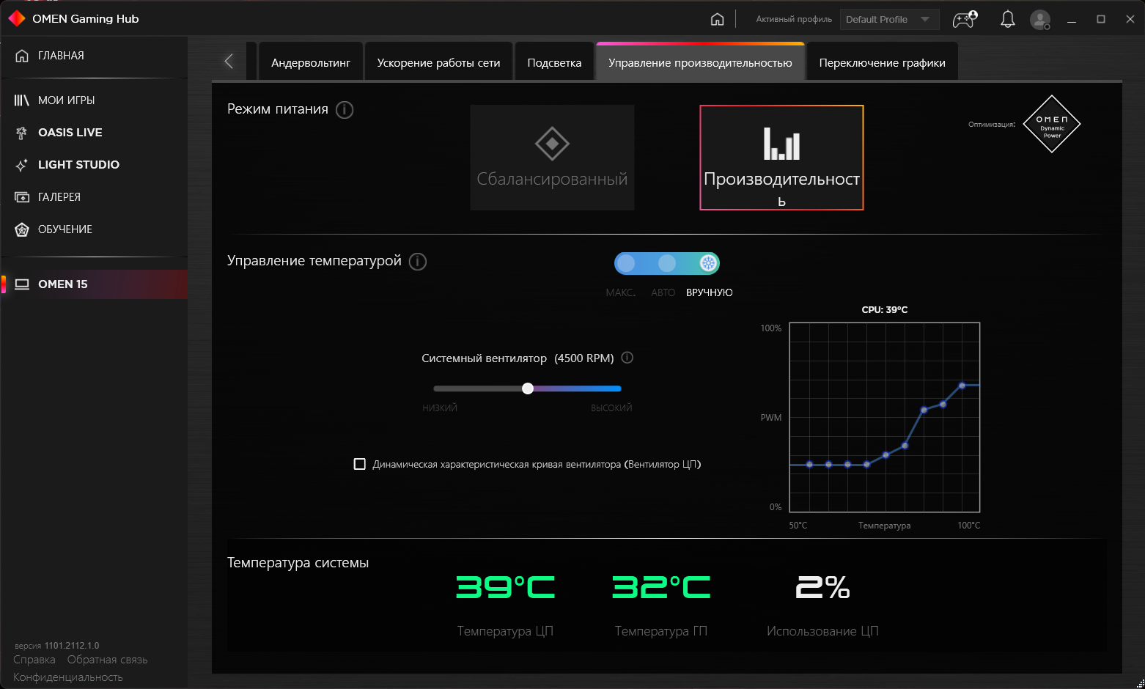Screen dimensions: 1145x689
Task: Click the 2% Использование ЦП reading
Action: tap(822, 587)
